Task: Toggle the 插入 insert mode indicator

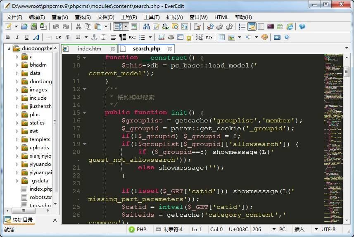Action: [x=299, y=229]
